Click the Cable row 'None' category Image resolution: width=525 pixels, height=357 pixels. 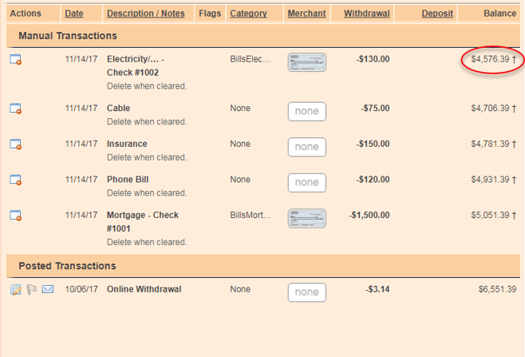pos(240,109)
